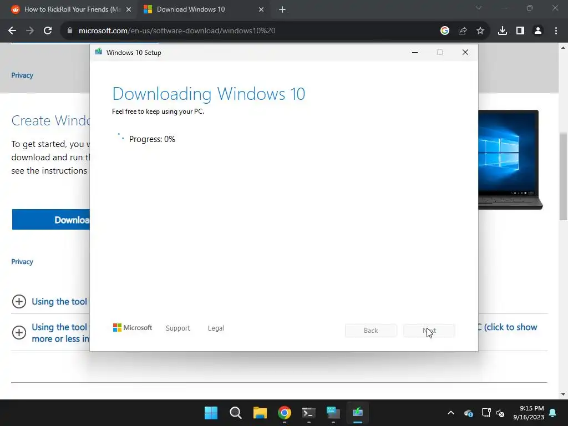The width and height of the screenshot is (568, 426).
Task: Open the Windows Start menu
Action: point(211,413)
